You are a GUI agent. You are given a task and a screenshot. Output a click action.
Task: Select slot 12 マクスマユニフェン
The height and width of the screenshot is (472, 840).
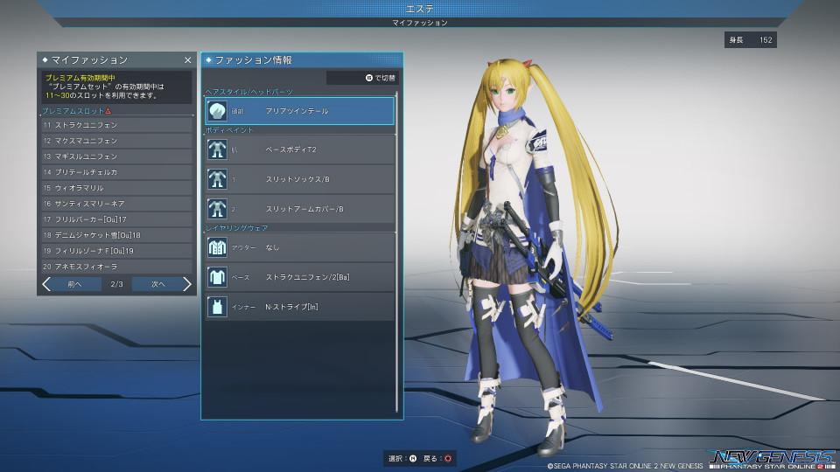(x=116, y=141)
